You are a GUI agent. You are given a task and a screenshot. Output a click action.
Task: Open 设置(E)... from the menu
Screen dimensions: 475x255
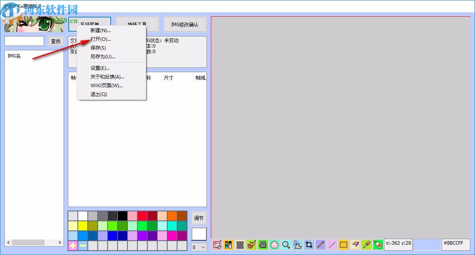coord(100,68)
